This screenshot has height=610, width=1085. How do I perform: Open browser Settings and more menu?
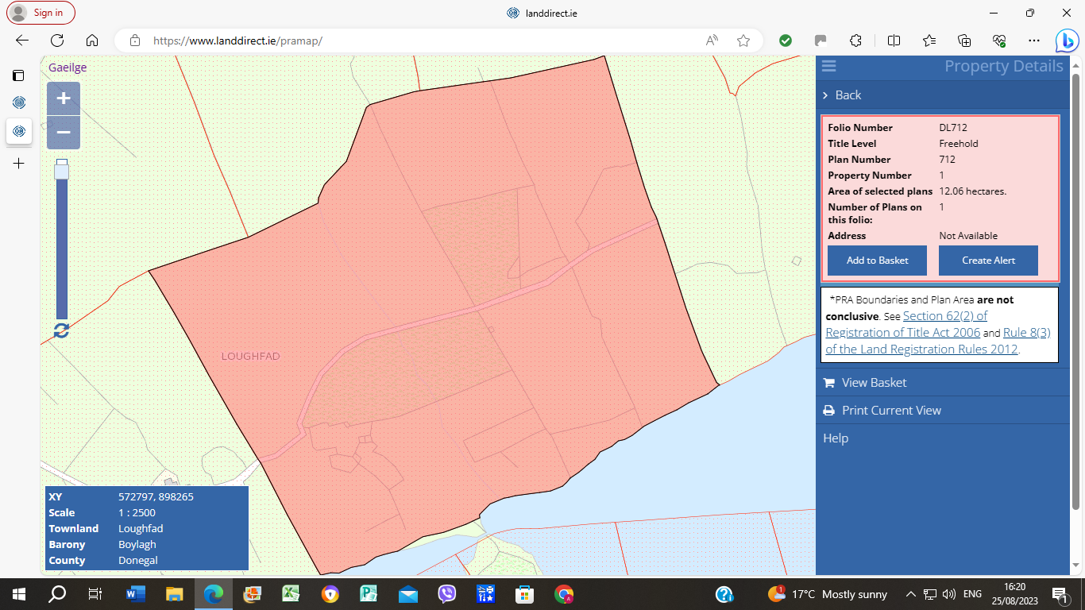coord(1033,41)
